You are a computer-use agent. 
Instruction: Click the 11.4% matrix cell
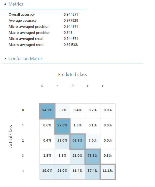(77, 171)
